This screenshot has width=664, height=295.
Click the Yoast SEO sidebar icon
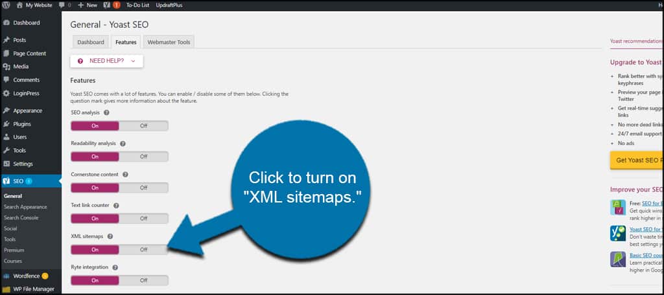[6, 181]
